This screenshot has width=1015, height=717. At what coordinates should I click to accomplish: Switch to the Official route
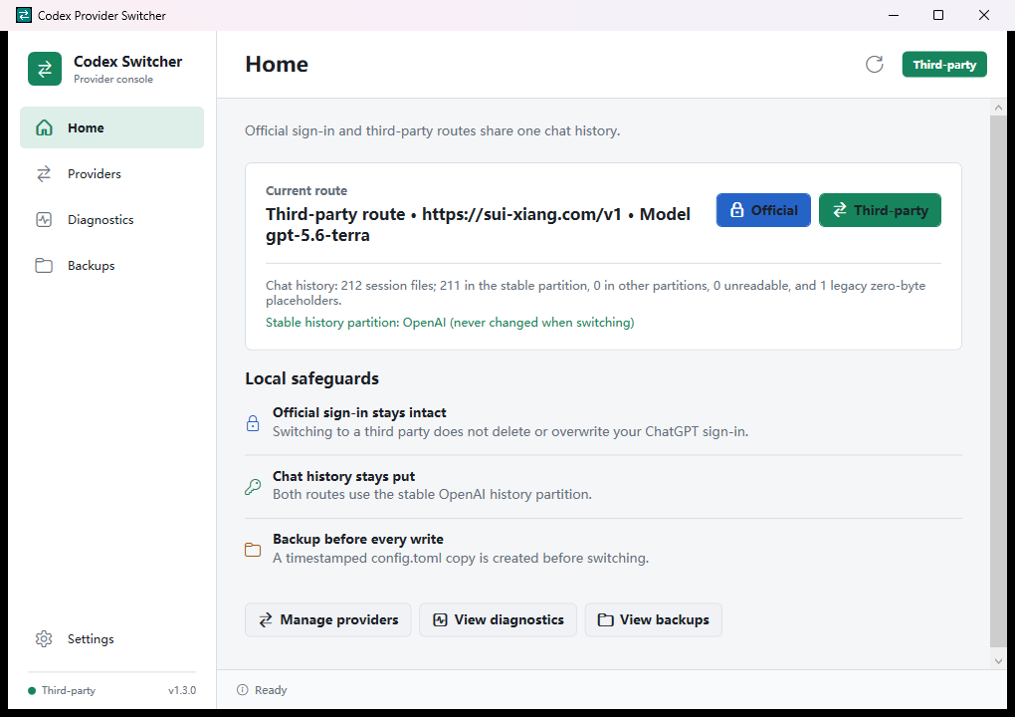(x=763, y=210)
